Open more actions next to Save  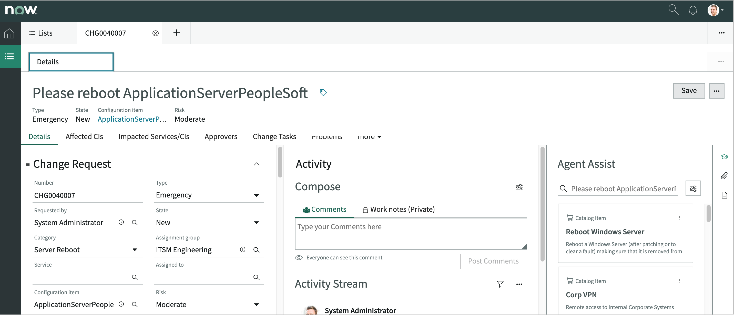(716, 91)
